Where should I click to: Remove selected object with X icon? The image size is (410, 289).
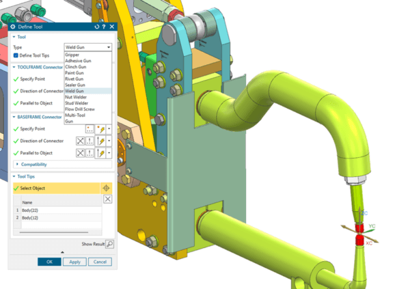tap(107, 199)
